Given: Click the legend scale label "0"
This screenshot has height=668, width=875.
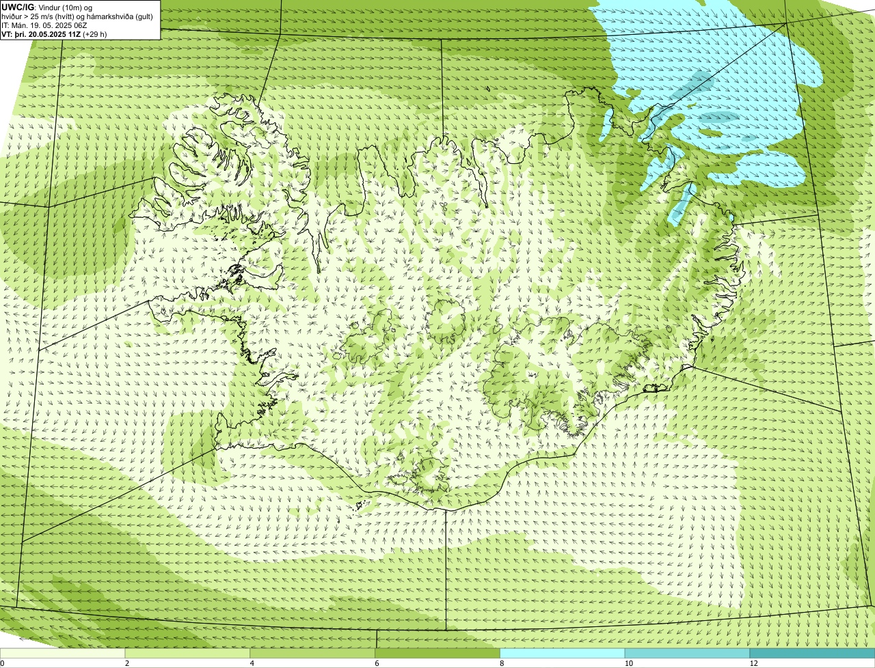Looking at the screenshot, I should [2, 663].
